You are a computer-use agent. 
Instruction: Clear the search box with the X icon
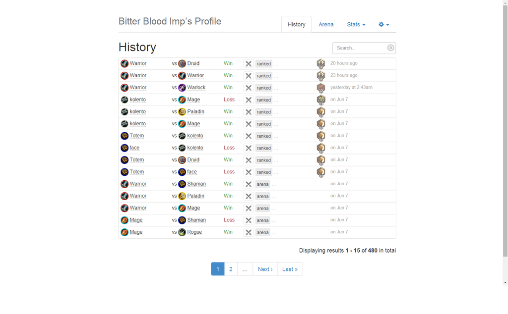pos(391,48)
